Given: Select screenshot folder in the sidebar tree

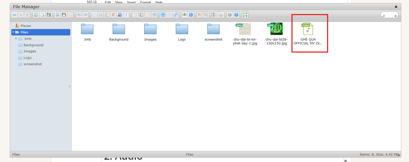Looking at the screenshot, I should coord(33,64).
